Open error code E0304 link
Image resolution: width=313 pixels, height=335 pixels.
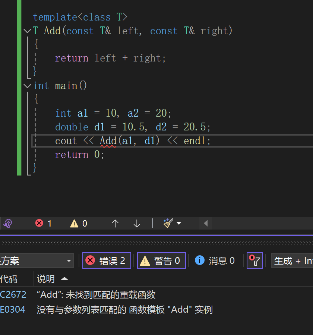pos(13,310)
